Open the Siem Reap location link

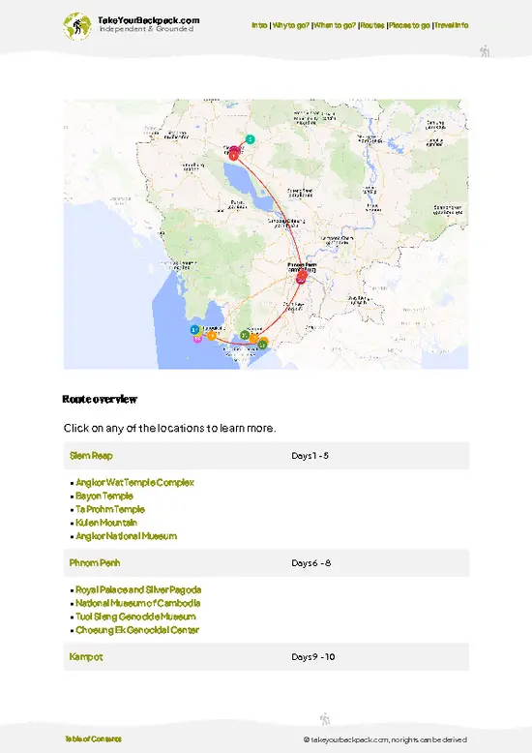(91, 456)
